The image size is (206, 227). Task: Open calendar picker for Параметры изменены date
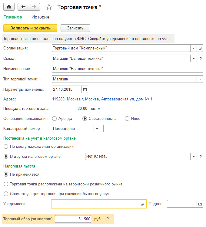coord(85,90)
